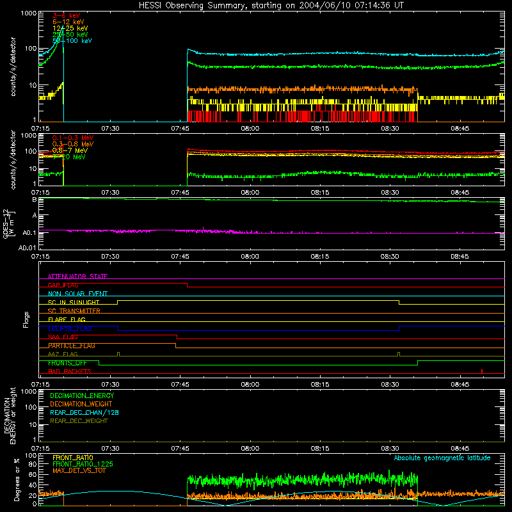Click the REAR_DEC_CHAN/128 legend label
Image resolution: width=512 pixels, height=512 pixels.
84,412
